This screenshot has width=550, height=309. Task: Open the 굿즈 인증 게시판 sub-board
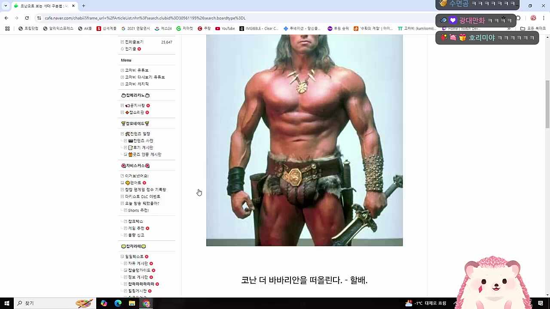[x=145, y=154]
